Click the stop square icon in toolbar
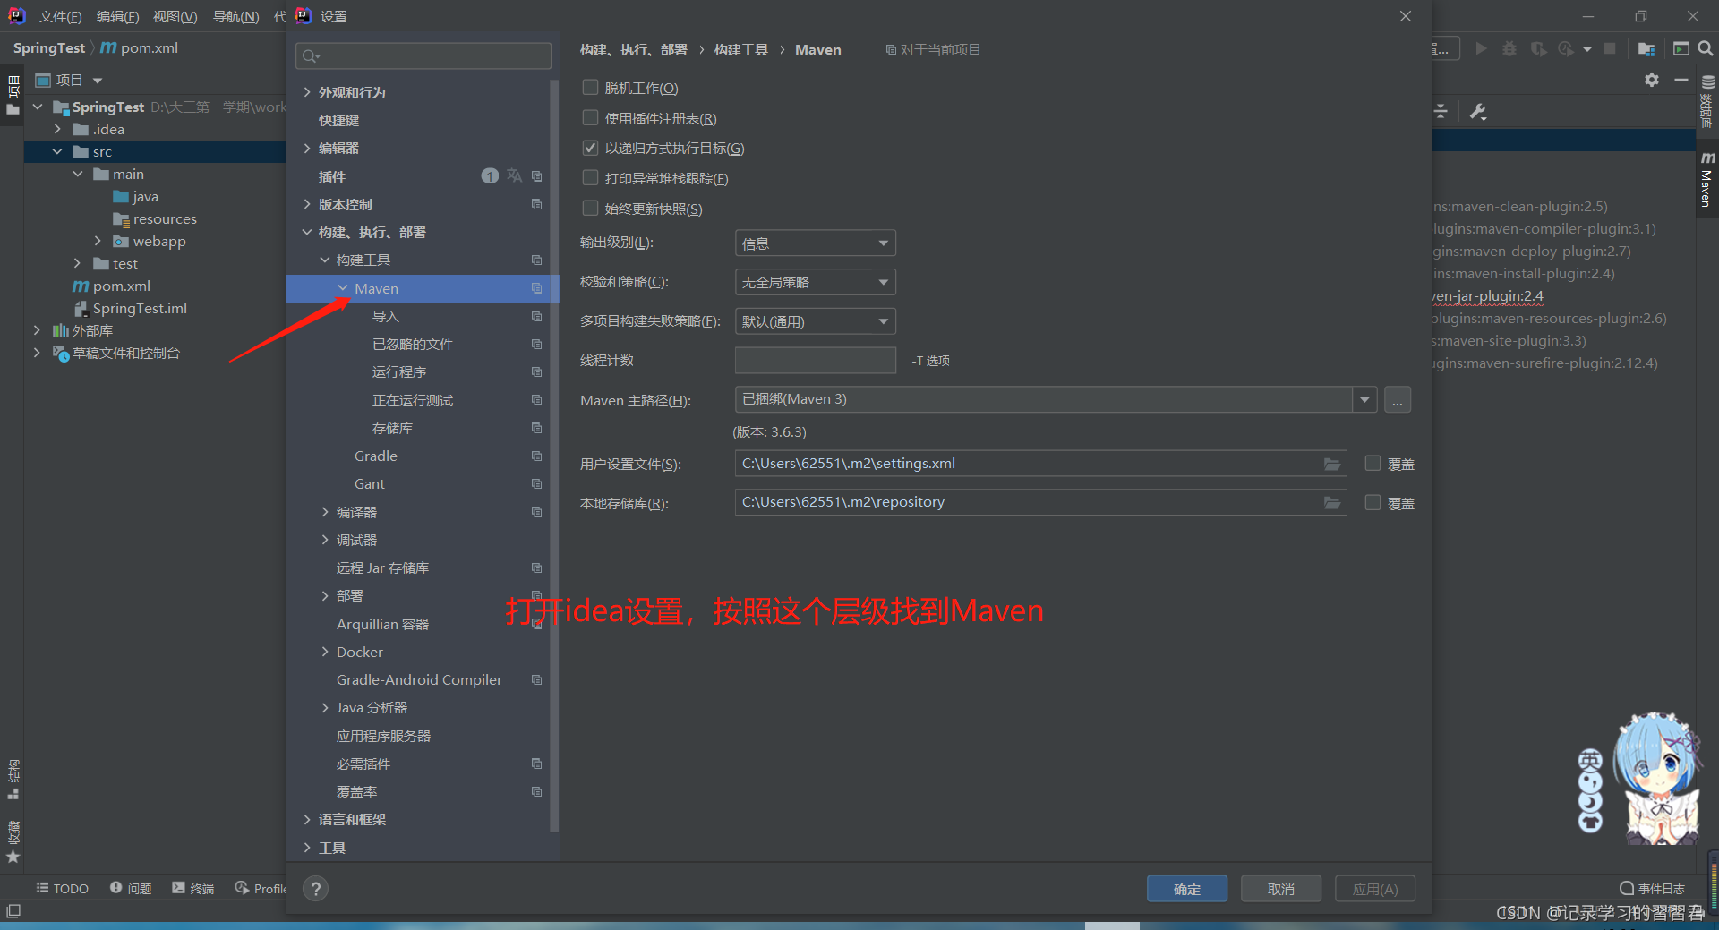 point(1610,48)
